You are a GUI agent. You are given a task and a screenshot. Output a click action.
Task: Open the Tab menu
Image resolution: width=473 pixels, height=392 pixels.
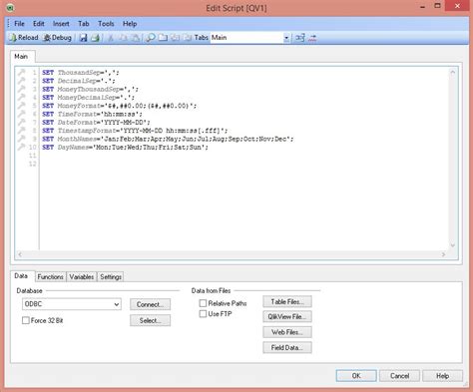click(84, 24)
